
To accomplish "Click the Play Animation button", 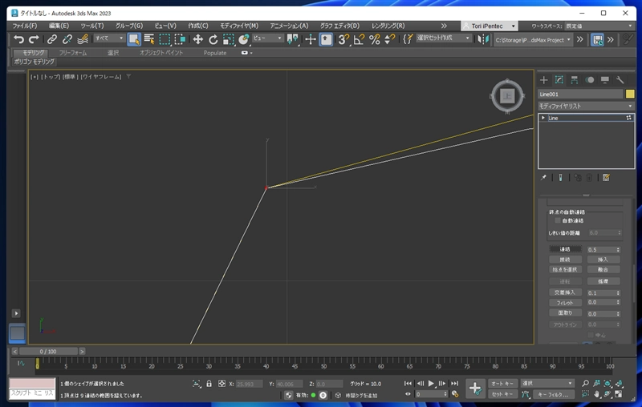I will point(431,384).
